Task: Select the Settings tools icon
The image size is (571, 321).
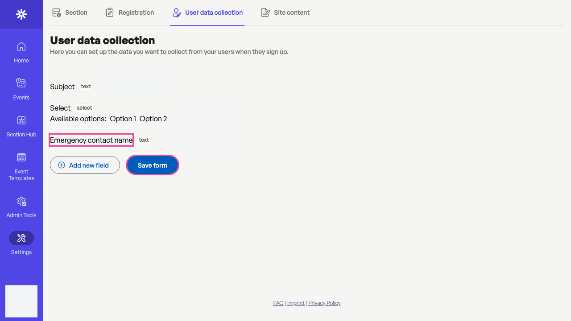Action: (21, 238)
